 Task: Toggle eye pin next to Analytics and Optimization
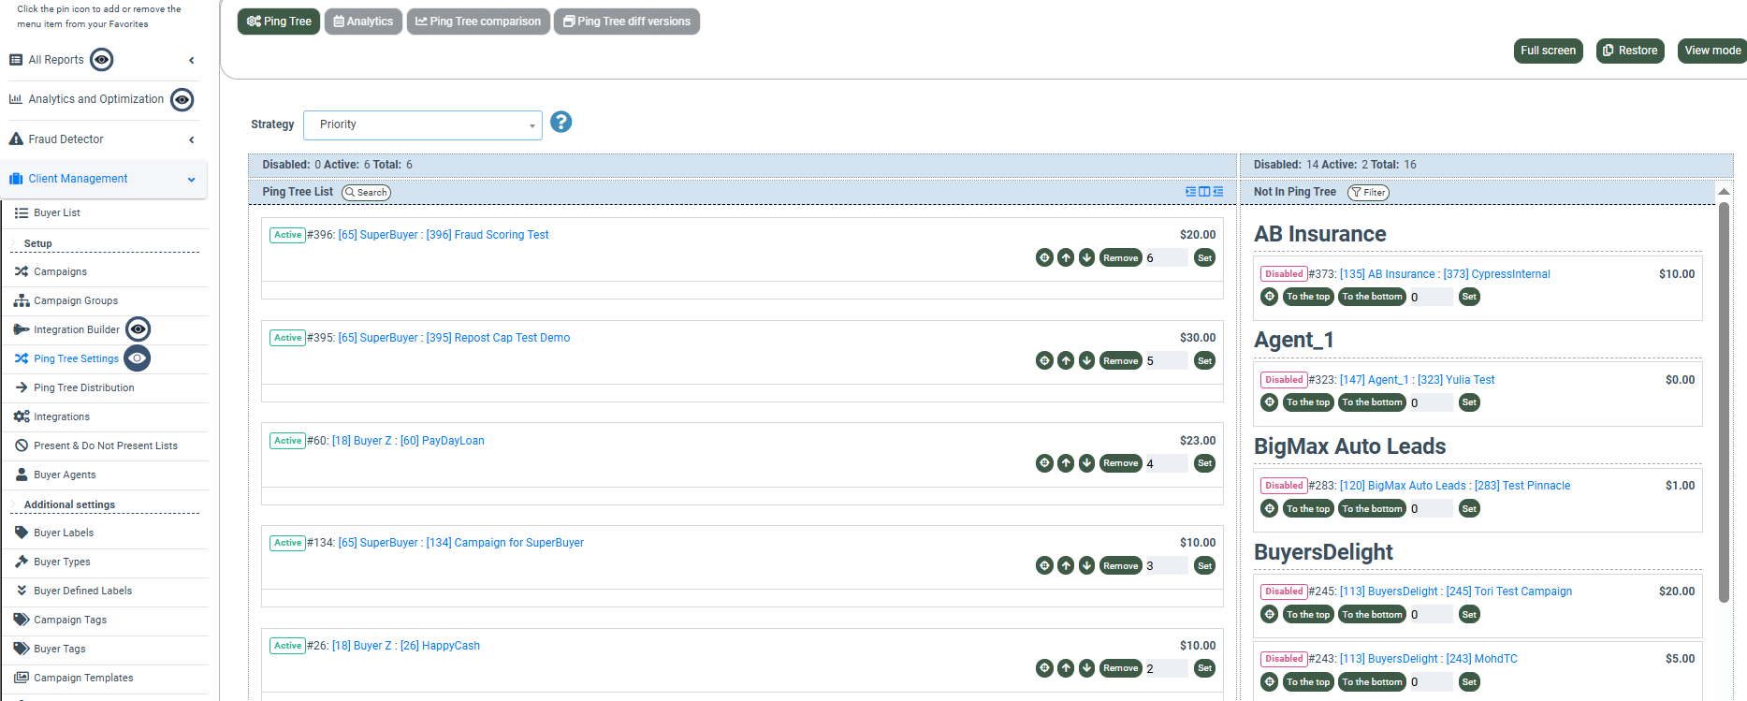182,99
